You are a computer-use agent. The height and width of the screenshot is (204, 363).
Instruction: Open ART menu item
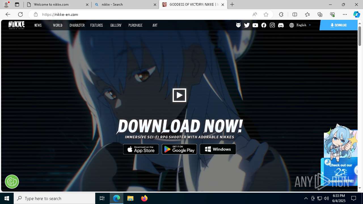155,25
